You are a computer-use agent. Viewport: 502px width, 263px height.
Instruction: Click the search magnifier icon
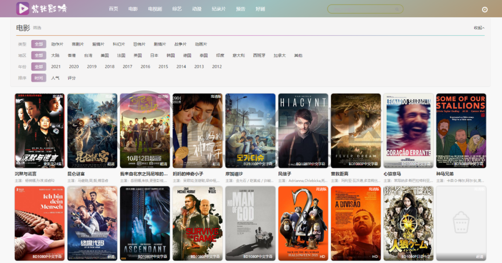397,9
